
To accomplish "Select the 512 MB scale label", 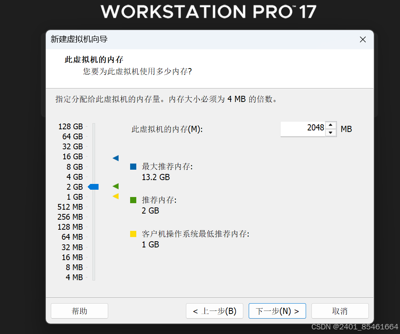I will (x=70, y=207).
